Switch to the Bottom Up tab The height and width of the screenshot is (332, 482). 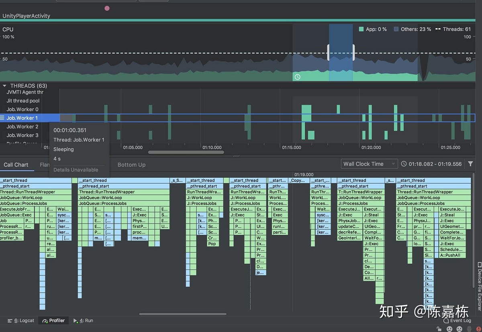coord(131,165)
